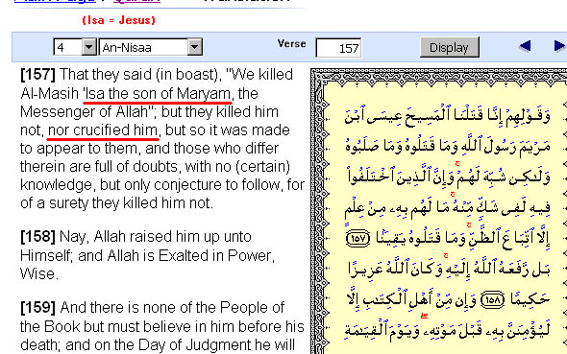Click the Display button

click(450, 47)
